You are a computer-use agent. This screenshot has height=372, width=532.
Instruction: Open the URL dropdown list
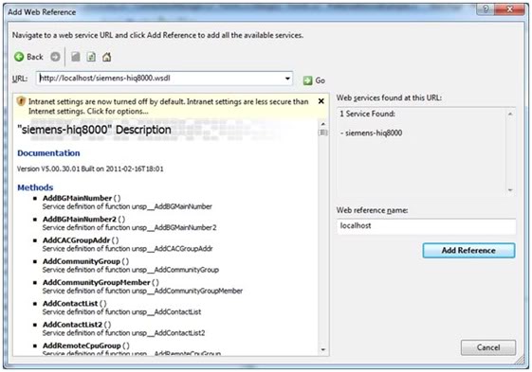pos(287,79)
